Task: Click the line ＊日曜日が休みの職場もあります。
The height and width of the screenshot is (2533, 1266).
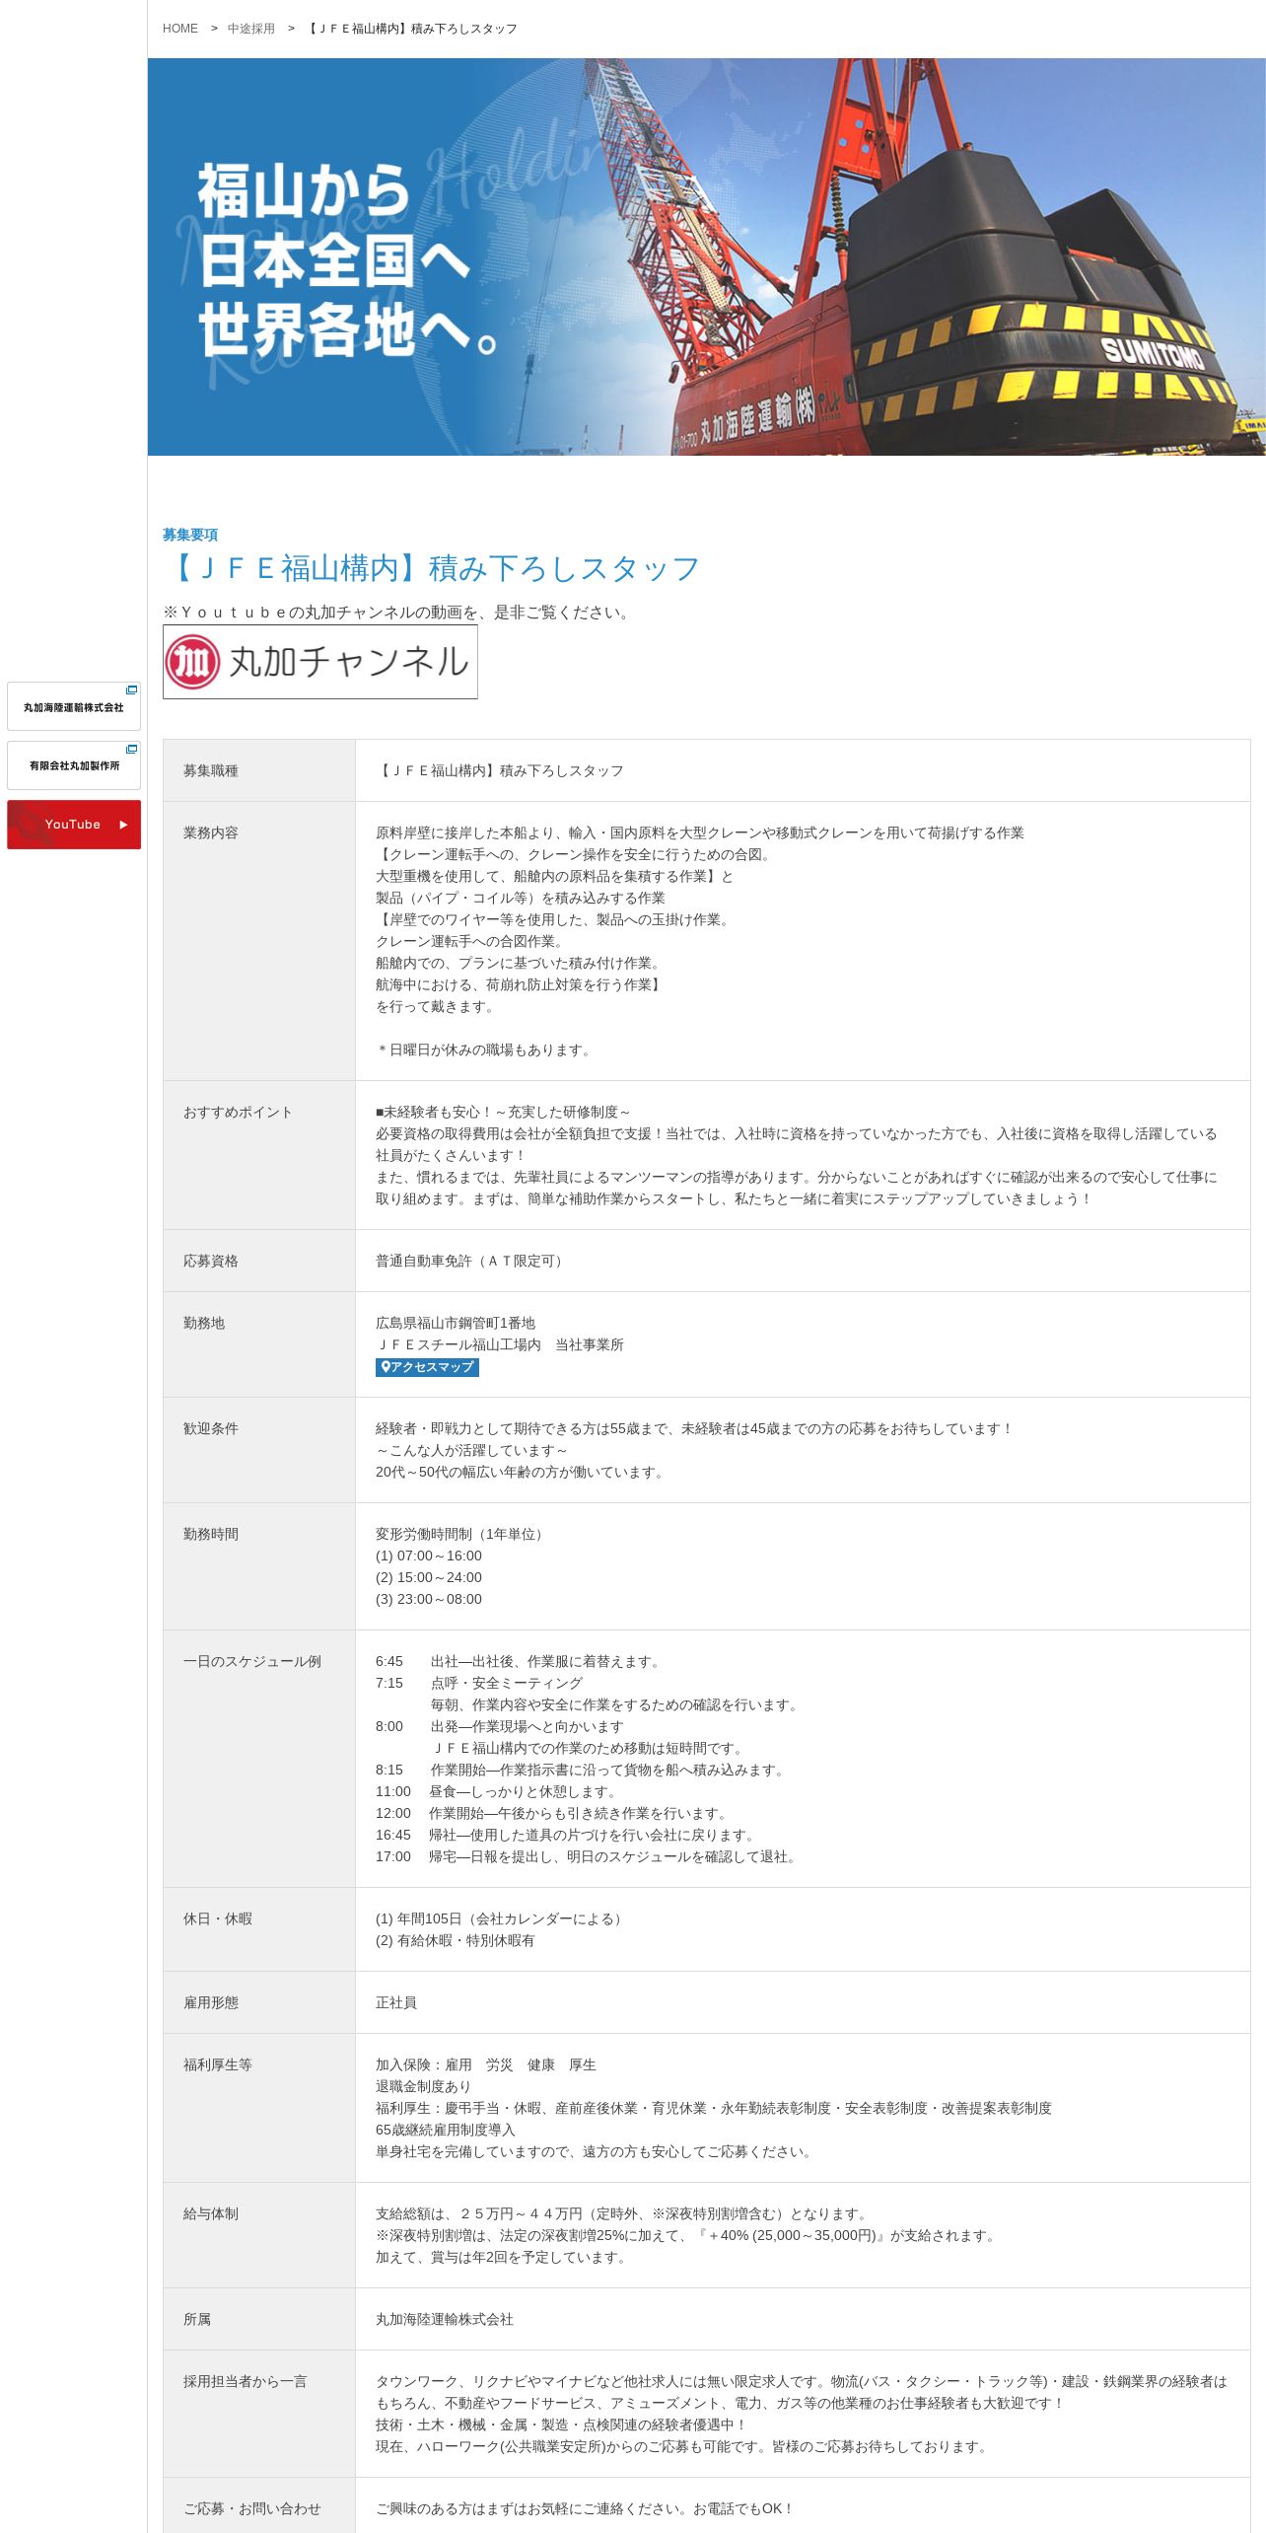Action: (x=485, y=1049)
